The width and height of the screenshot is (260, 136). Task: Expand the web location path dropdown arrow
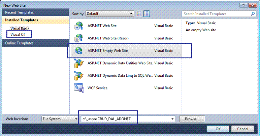click(172, 119)
